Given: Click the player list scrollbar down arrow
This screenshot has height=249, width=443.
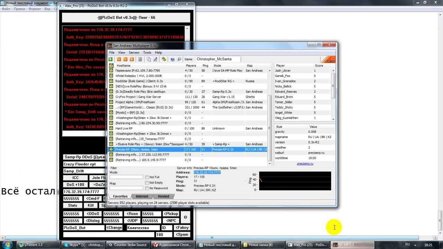Looking at the screenshot, I should (333, 119).
